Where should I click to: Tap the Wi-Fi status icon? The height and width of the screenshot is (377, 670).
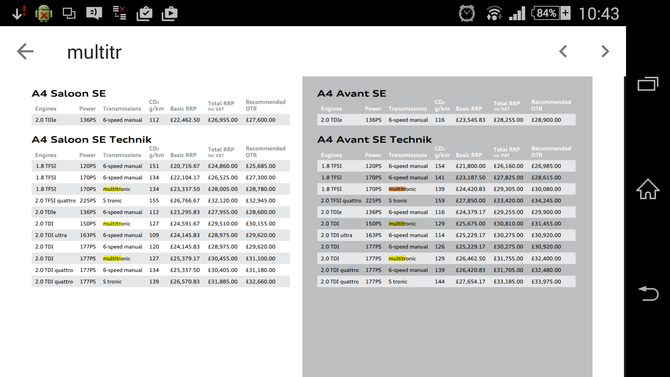(x=494, y=14)
